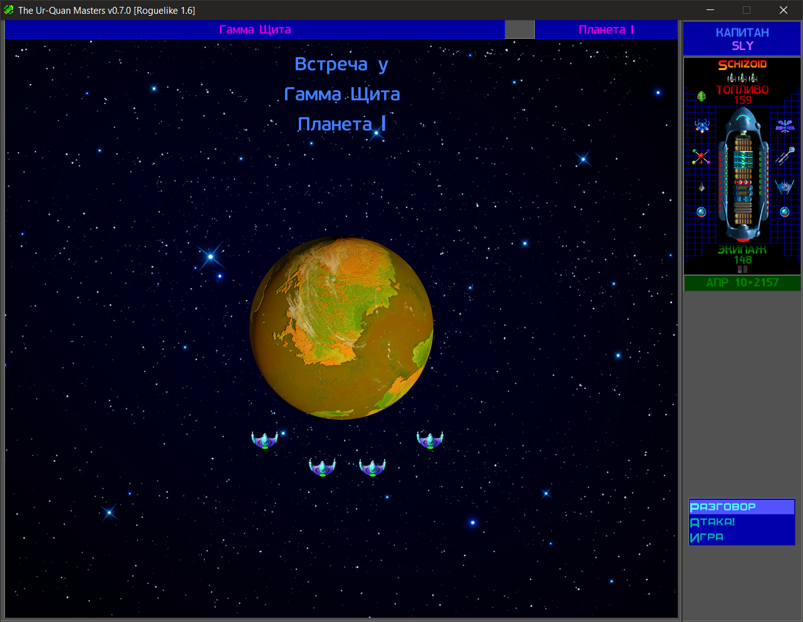The image size is (803, 622).
Task: Choose АТАКА! from the encounter menu
Action: tap(742, 522)
